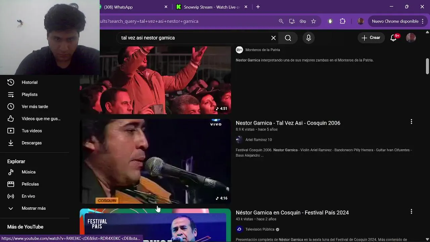Image resolution: width=430 pixels, height=242 pixels.
Task: Open Ver más tarde in the sidebar
Action: click(x=35, y=107)
